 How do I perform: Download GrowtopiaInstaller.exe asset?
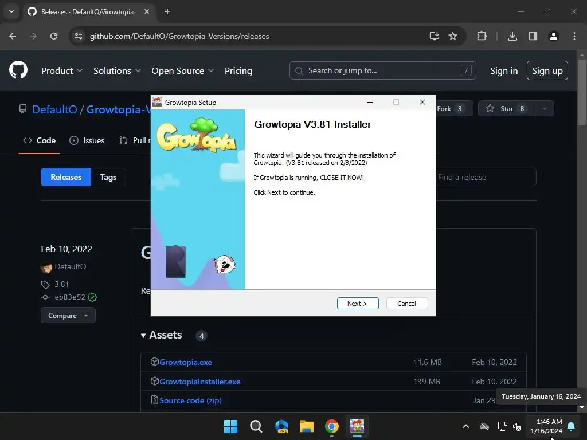[x=200, y=382]
